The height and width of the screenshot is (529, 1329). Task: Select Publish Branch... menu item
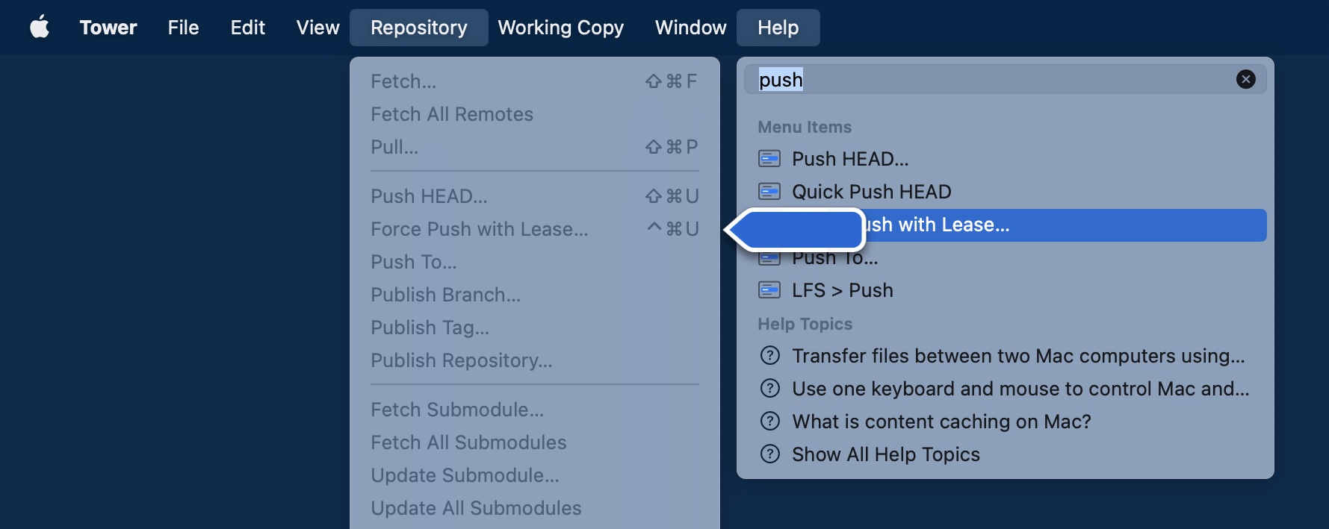click(446, 295)
